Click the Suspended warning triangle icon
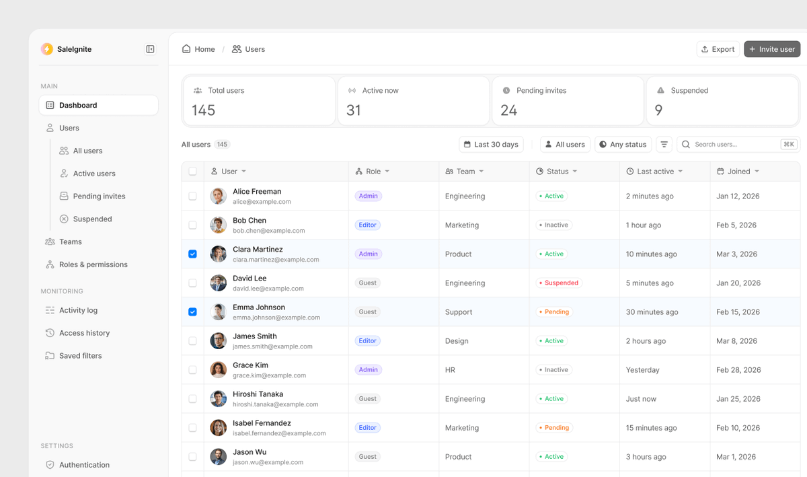Screen dimensions: 807x477 coord(660,90)
